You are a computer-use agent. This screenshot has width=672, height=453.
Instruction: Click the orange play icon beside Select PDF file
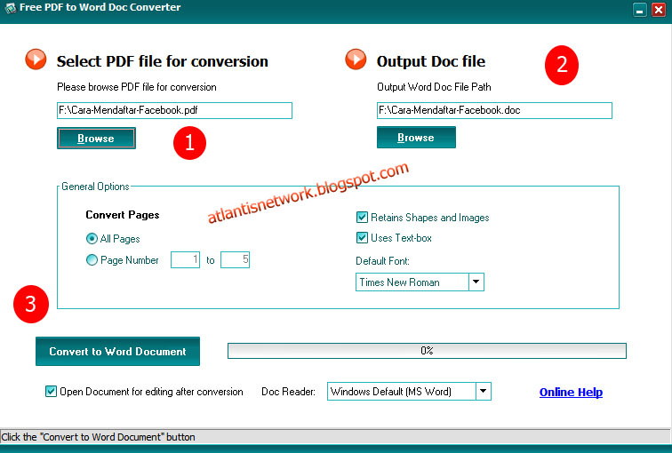36,60
